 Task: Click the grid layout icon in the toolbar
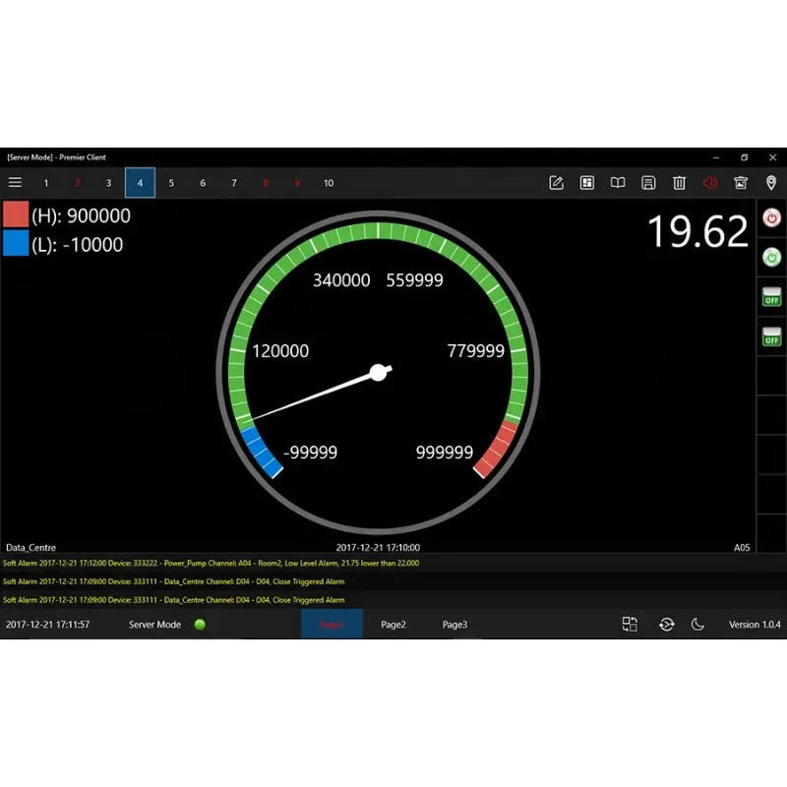click(586, 183)
